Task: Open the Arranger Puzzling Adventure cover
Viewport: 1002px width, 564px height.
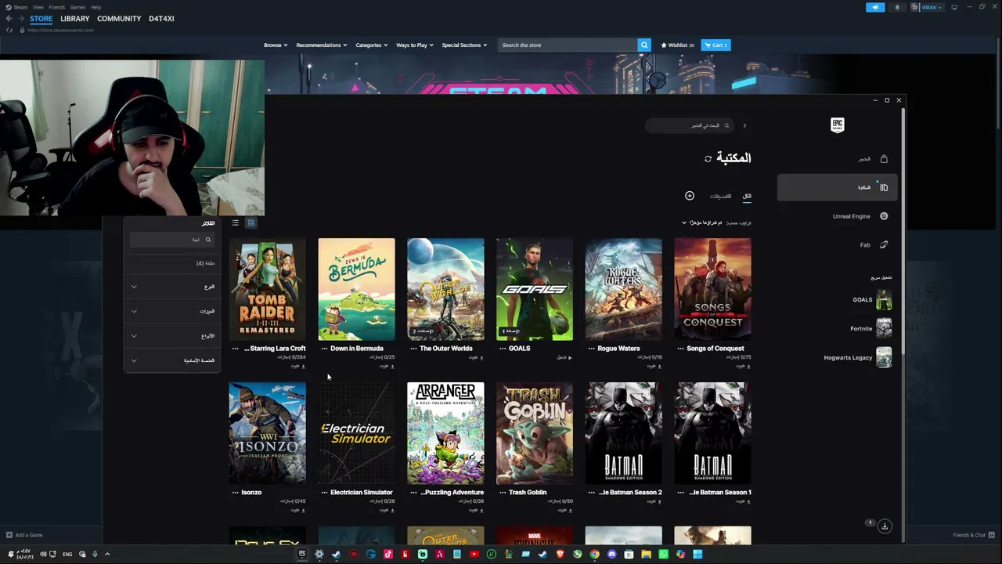Action: [x=445, y=433]
